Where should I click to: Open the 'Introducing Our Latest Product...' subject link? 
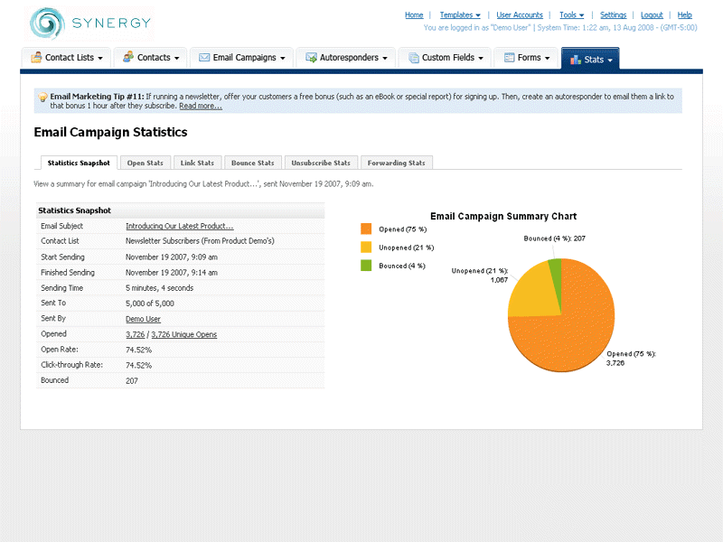(179, 227)
